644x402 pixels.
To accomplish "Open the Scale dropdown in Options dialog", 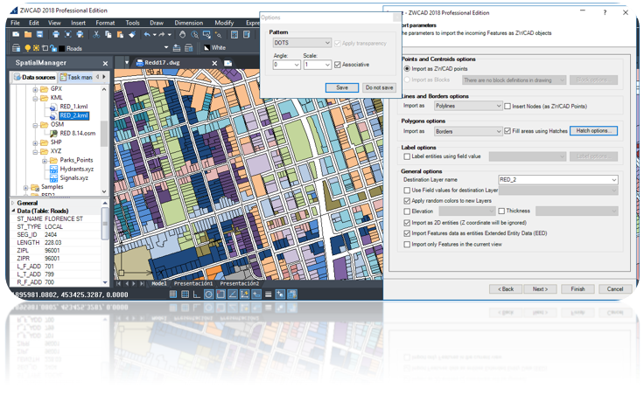I will click(318, 65).
